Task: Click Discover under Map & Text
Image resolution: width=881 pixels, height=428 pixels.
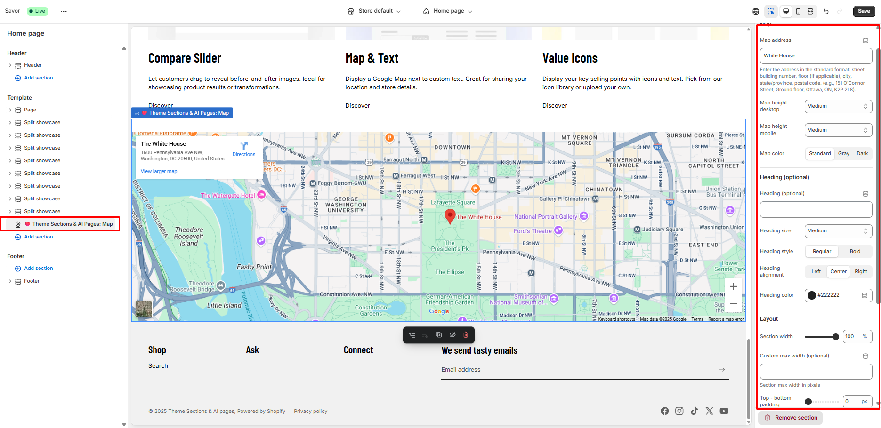Action: tap(357, 106)
